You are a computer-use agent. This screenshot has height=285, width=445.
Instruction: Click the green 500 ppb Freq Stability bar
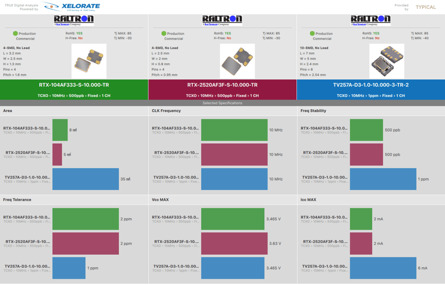[366, 130]
